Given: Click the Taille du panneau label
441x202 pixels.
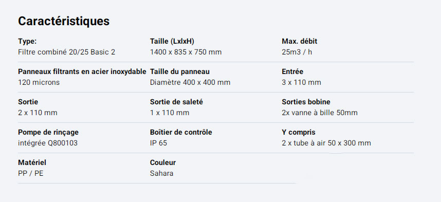Looking at the screenshot, I should [x=180, y=72].
